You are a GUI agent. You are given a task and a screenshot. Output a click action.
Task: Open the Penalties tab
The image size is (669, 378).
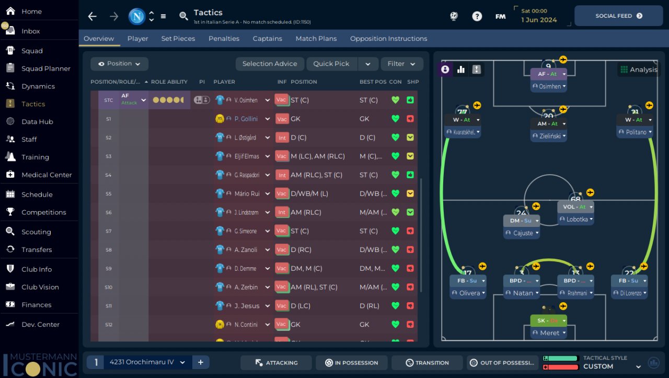point(224,39)
